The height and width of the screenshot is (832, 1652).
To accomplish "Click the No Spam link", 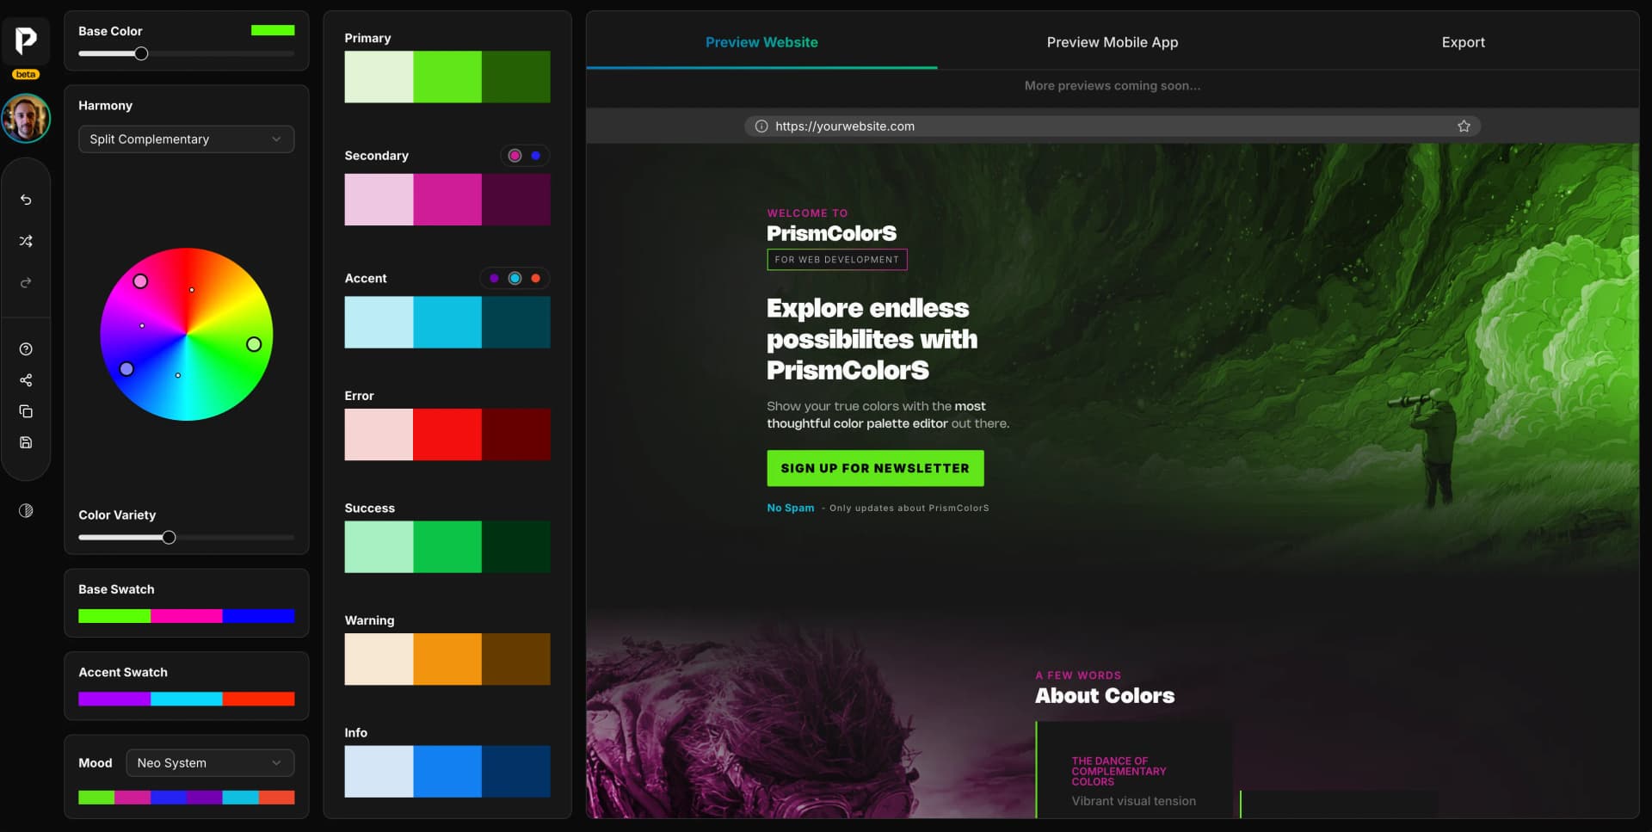I will click(790, 508).
